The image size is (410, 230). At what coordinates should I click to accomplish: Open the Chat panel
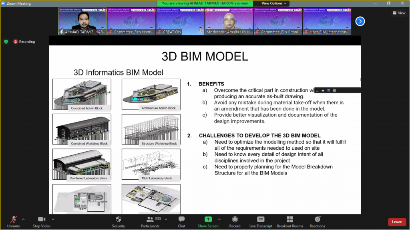click(181, 221)
